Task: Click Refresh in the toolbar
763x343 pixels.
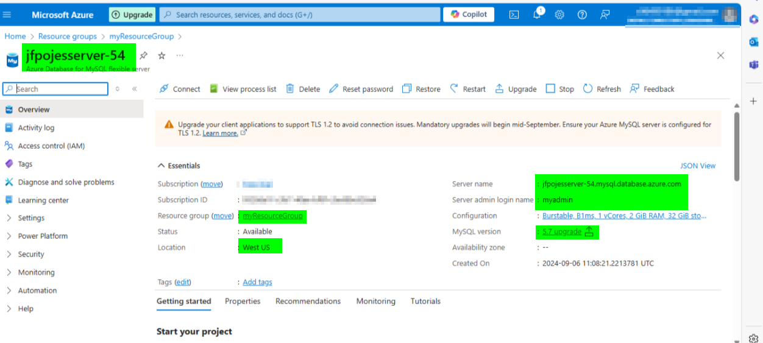Action: click(602, 89)
